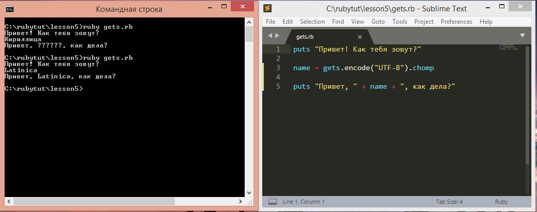Change syntax via Ruby in status bar
537x212 pixels.
pos(501,202)
